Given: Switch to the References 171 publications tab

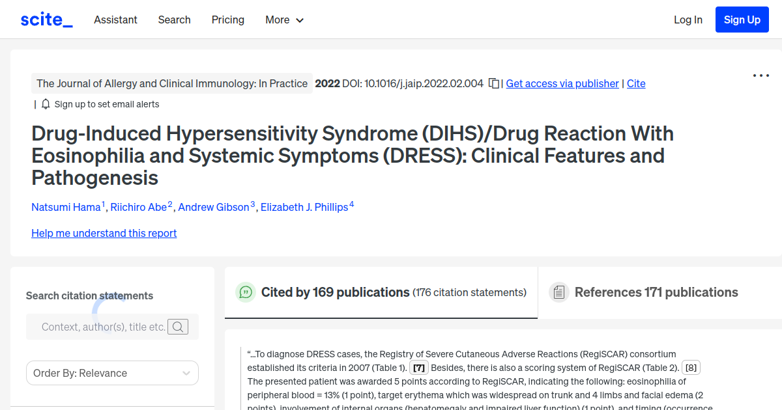Looking at the screenshot, I should tap(656, 292).
